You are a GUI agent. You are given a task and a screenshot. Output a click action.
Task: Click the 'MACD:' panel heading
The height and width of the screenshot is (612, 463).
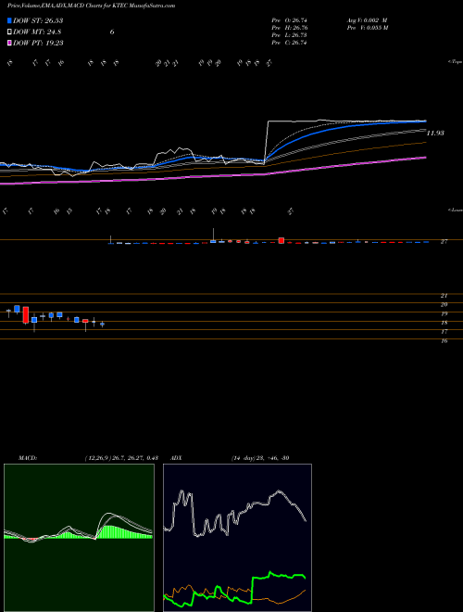[28, 458]
